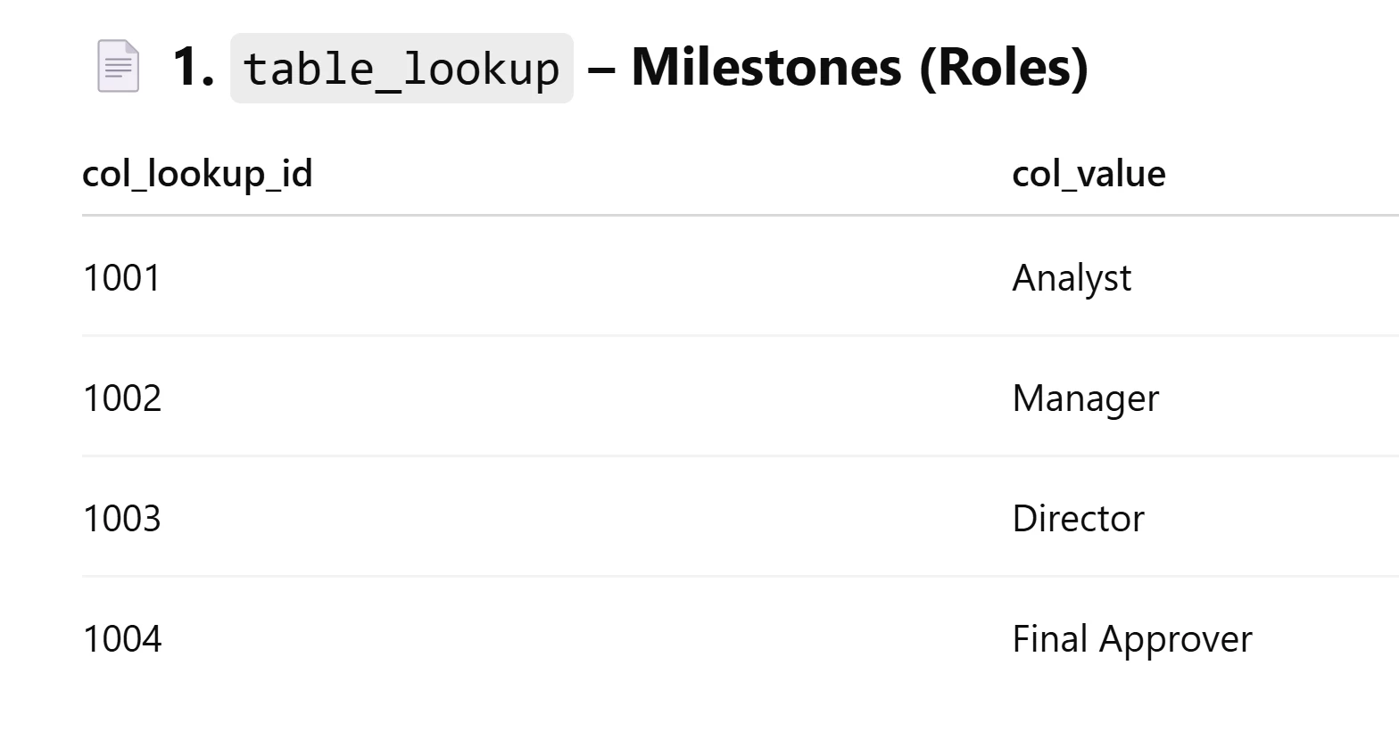Click the dash before Milestones in the heading
This screenshot has width=1399, height=731.
coord(602,70)
